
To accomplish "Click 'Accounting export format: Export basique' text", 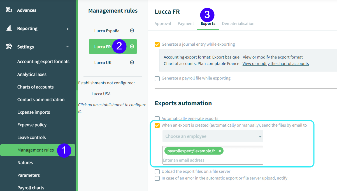I will 202,57.
